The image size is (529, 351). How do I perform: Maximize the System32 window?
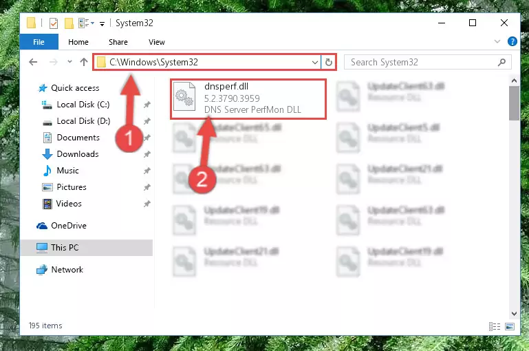[473, 23]
